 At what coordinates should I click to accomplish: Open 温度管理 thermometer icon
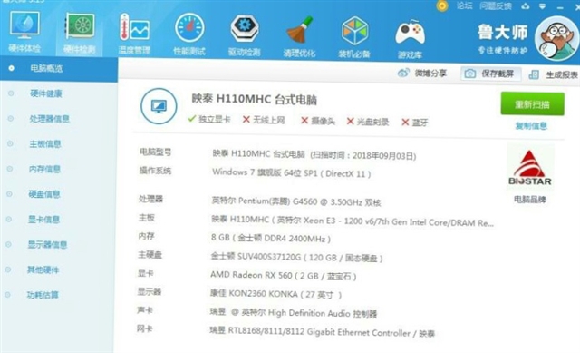pyautogui.click(x=134, y=27)
